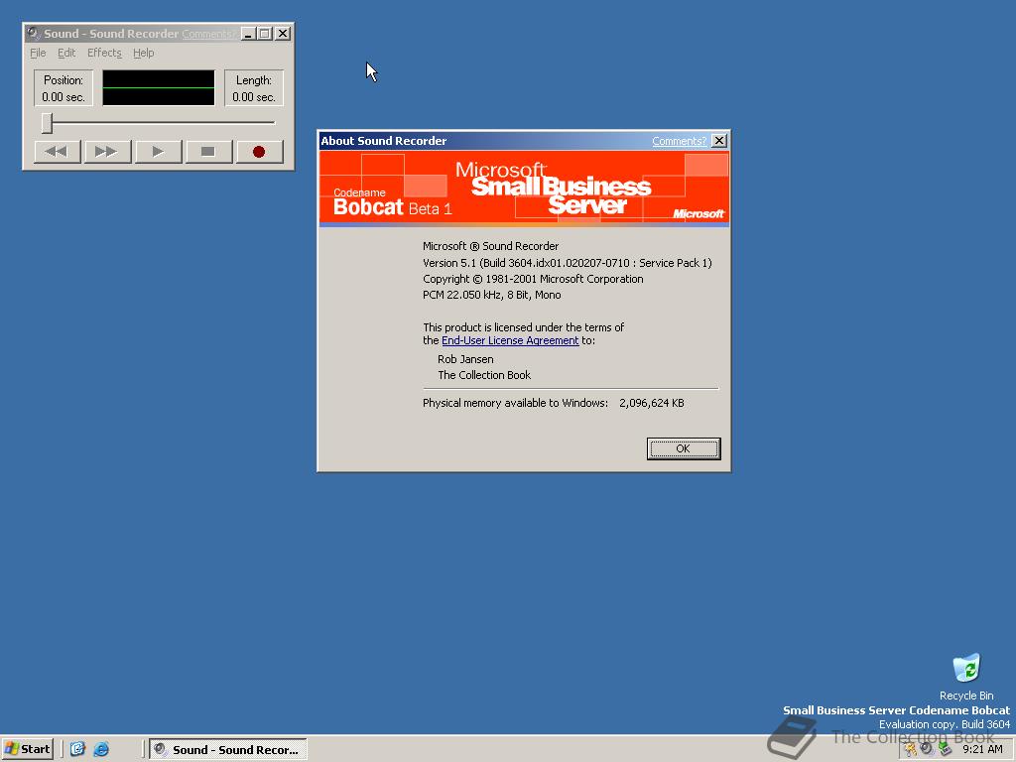Open the End-User License Agreement link
The height and width of the screenshot is (762, 1016).
510,340
